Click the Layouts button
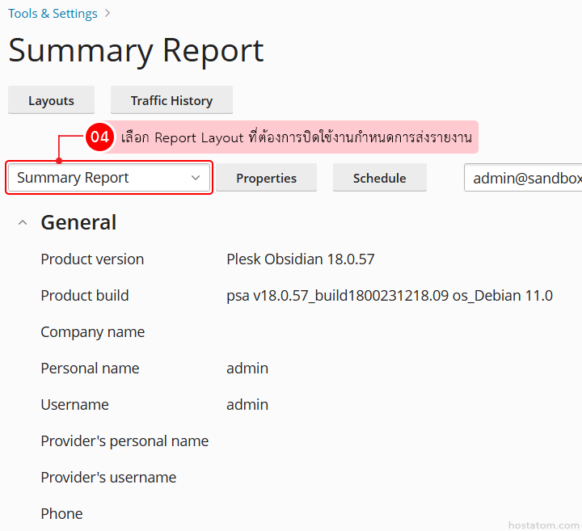 point(51,100)
